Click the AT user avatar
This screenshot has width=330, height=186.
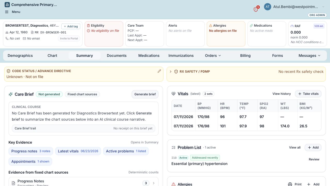coord(268,7)
